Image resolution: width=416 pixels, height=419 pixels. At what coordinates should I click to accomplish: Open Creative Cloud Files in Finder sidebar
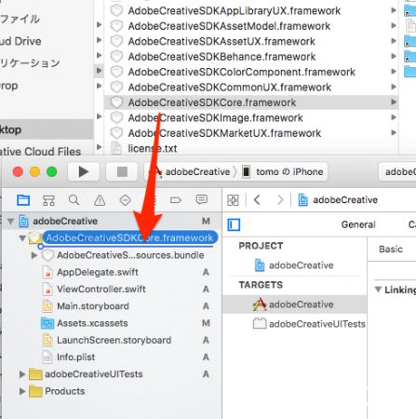[x=40, y=152]
